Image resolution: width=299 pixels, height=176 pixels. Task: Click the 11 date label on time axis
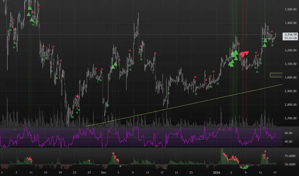click(31, 172)
